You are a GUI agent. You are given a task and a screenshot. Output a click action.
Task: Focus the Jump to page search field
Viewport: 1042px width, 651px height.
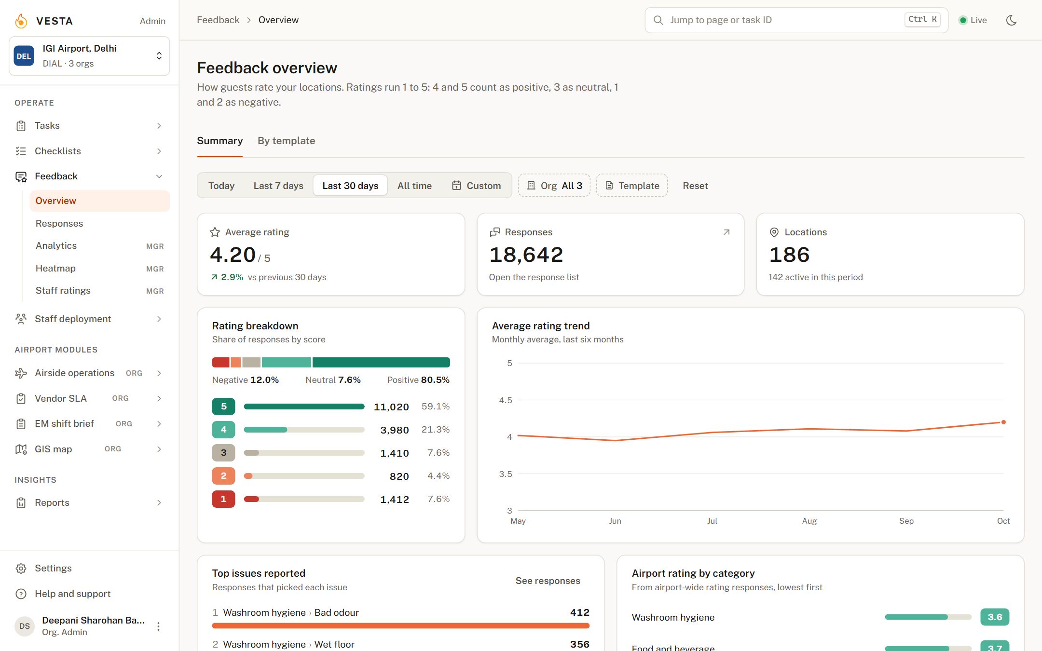796,20
